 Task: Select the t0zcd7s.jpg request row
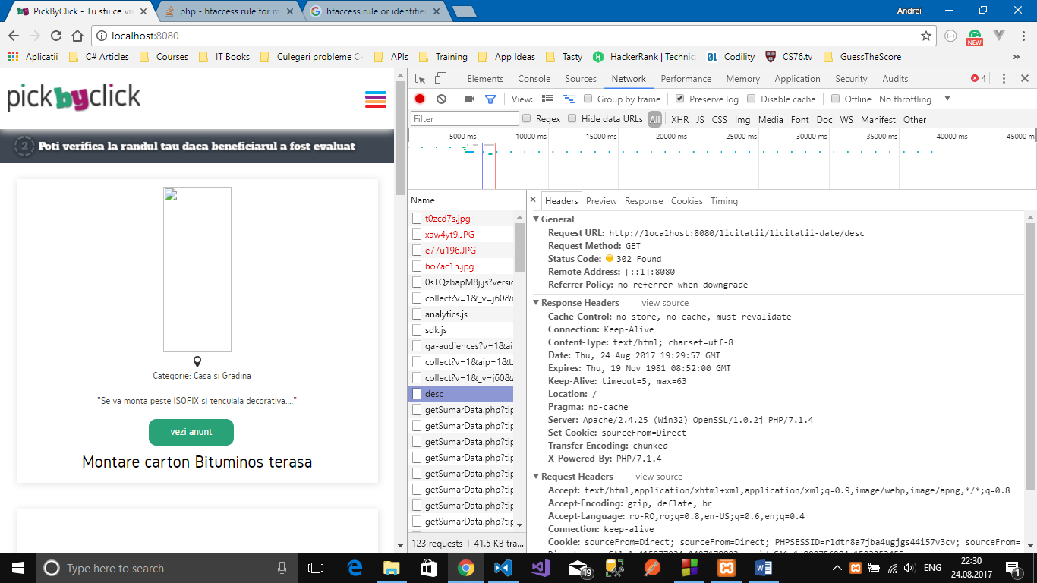(x=461, y=219)
